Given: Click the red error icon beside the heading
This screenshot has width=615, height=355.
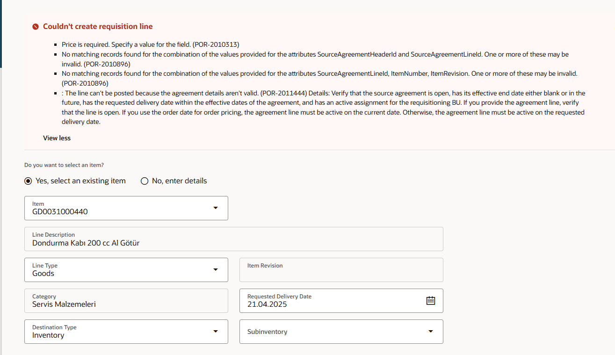Looking at the screenshot, I should pyautogui.click(x=36, y=27).
